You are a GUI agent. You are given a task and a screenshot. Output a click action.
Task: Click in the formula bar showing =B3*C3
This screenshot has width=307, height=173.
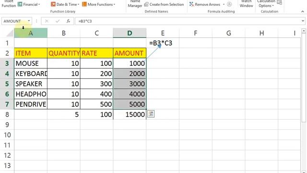click(x=188, y=21)
